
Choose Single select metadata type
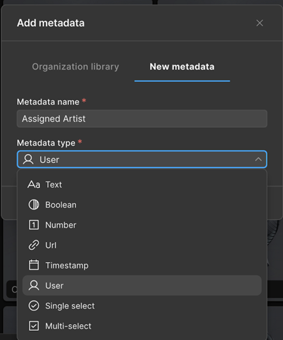coord(142,305)
